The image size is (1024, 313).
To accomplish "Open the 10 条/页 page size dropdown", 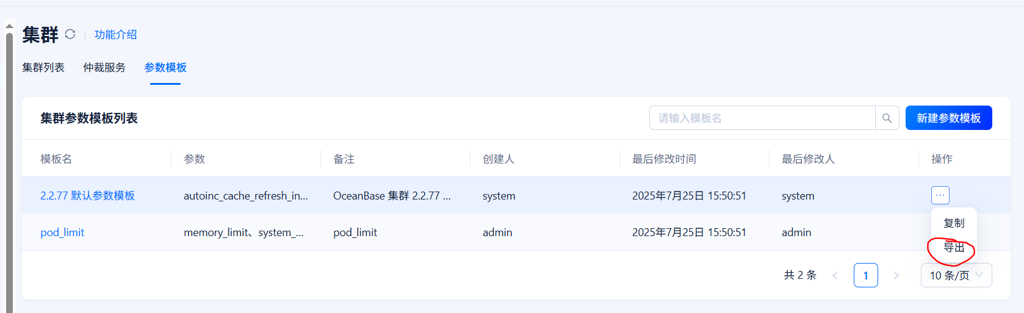I will 956,275.
